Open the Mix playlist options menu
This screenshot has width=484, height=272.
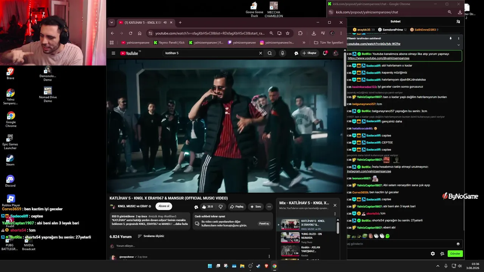pos(335,214)
